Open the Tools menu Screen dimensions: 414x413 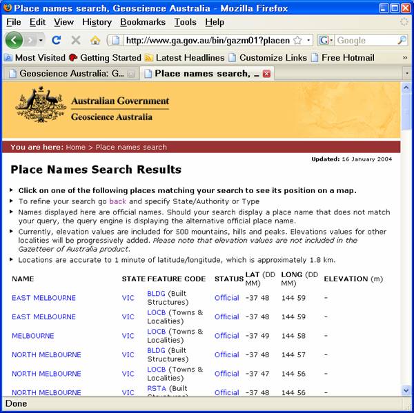coord(185,22)
